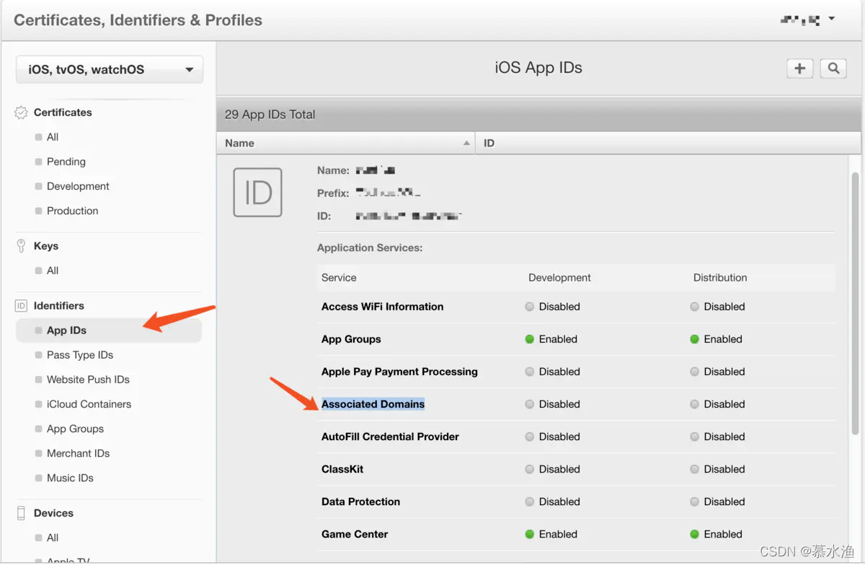Click AutoFill Credential Provider service
865x565 pixels.
point(390,437)
